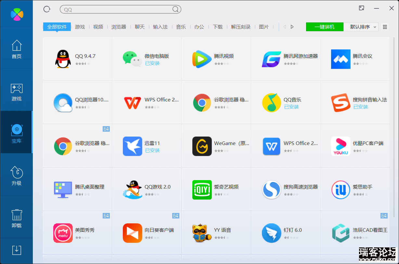
Task: Open 游戏 section in sidebar
Action: (x=17, y=92)
